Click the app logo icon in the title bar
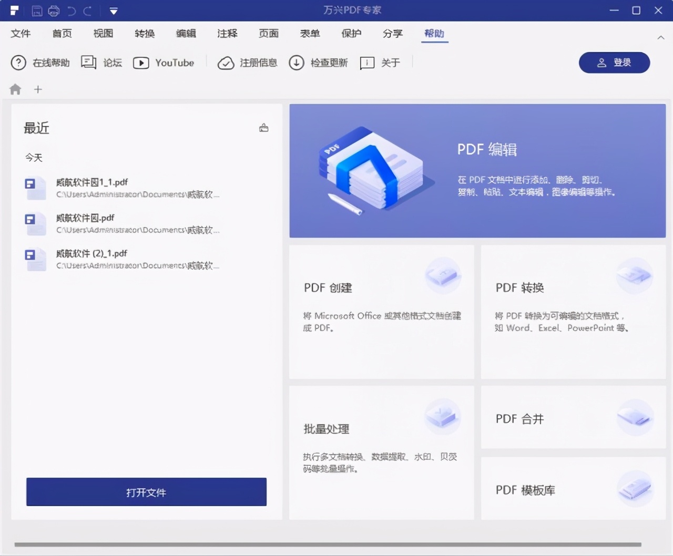Image resolution: width=673 pixels, height=556 pixels. click(x=14, y=10)
